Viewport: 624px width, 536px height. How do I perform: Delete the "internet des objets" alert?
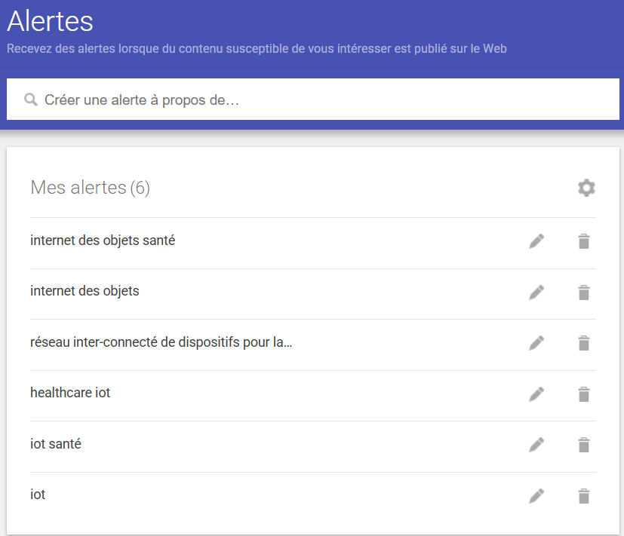click(583, 293)
